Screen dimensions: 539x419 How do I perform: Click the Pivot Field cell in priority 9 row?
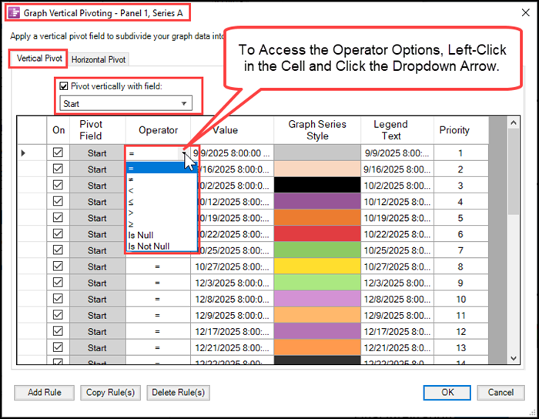click(98, 283)
